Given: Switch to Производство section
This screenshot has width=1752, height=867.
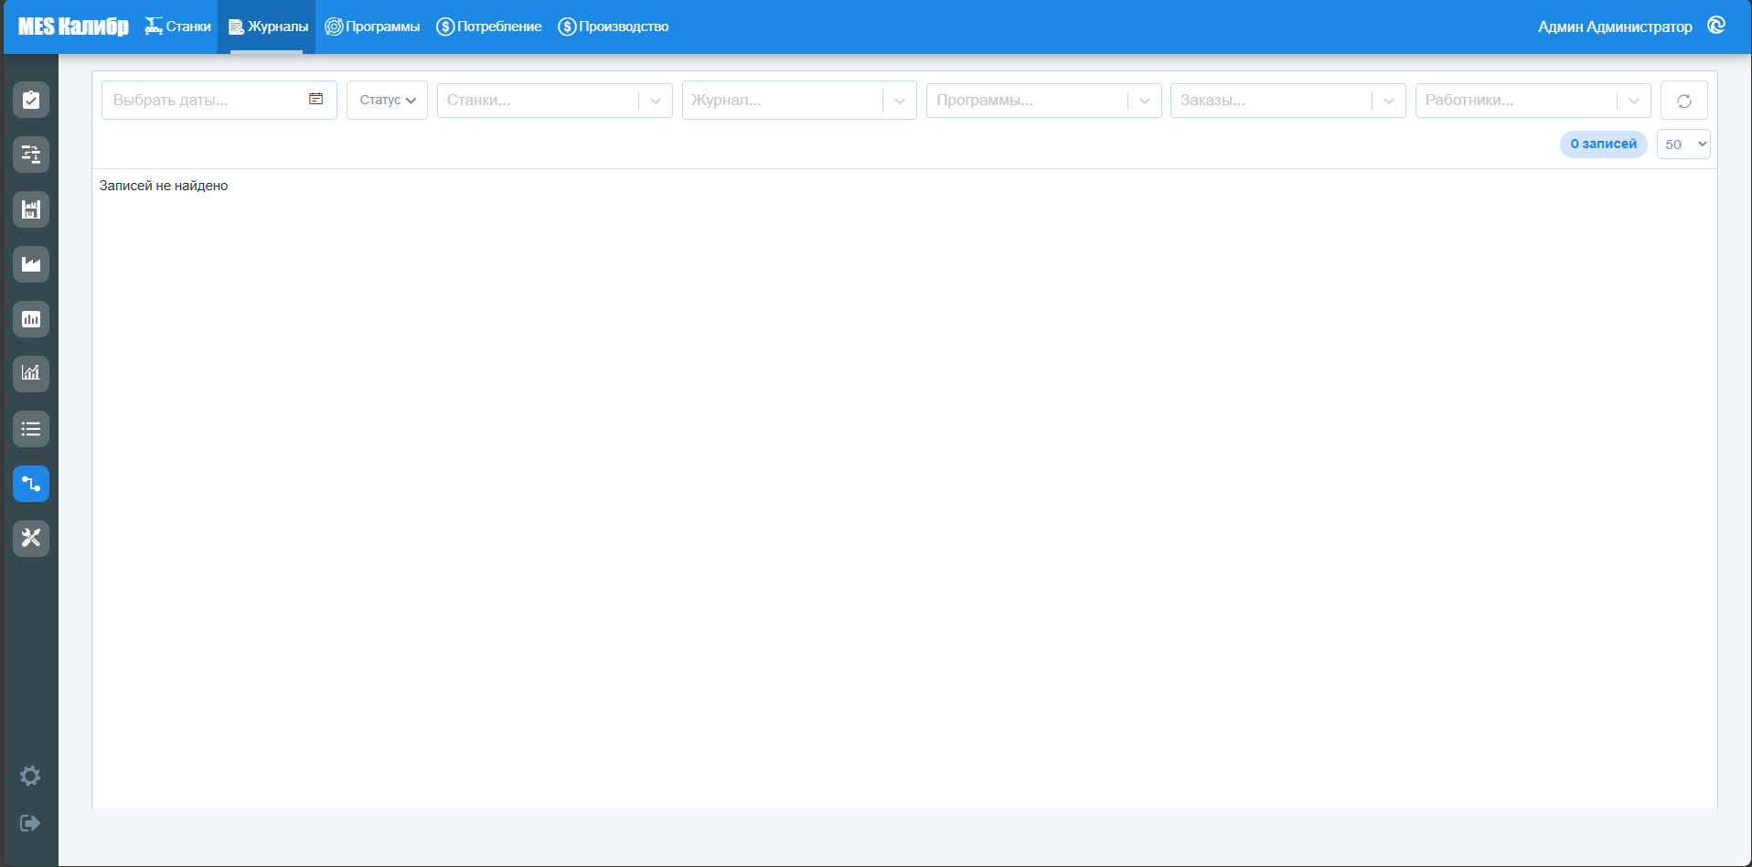Looking at the screenshot, I should point(614,27).
